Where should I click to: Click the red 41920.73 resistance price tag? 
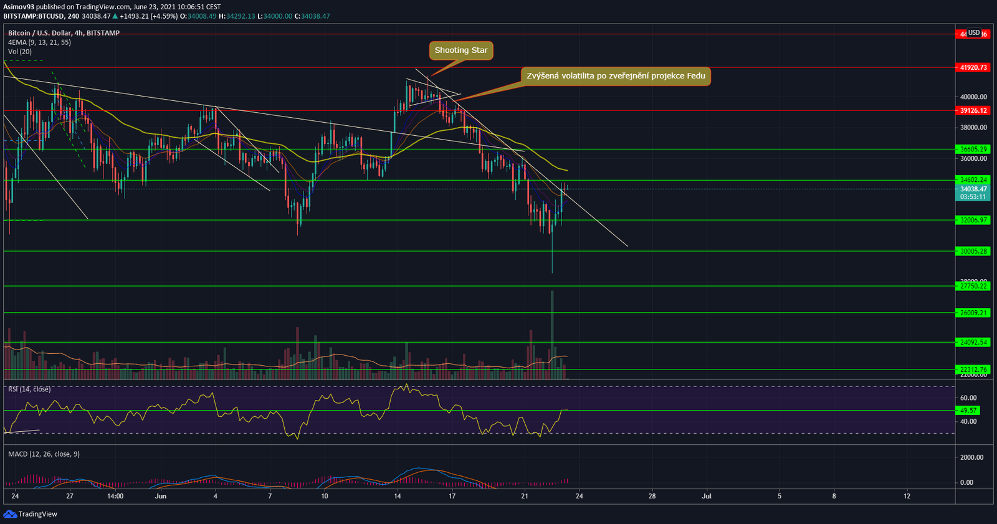tap(973, 67)
